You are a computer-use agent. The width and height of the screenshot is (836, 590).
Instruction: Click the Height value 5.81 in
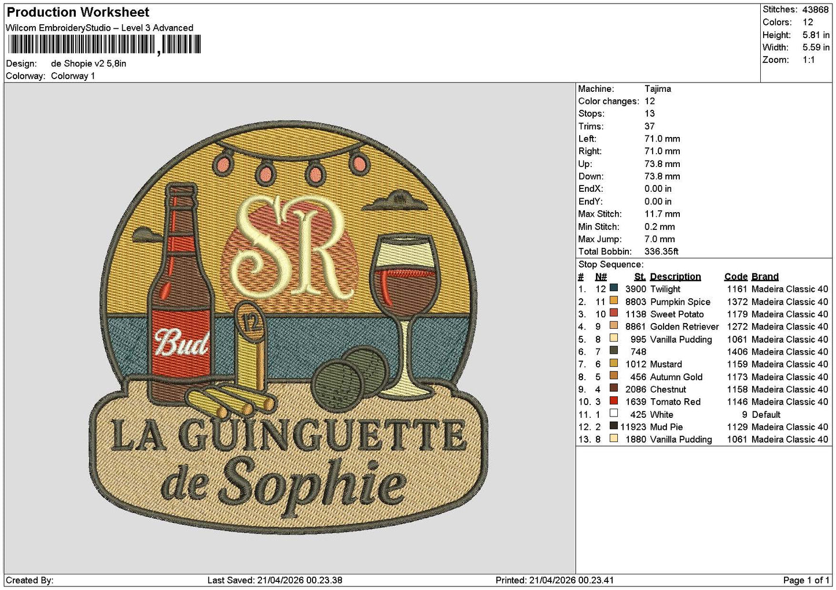816,35
